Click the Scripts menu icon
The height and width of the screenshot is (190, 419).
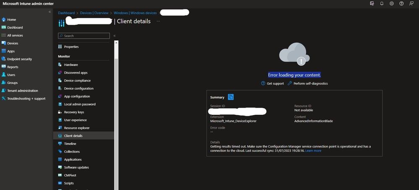pyautogui.click(x=60, y=183)
